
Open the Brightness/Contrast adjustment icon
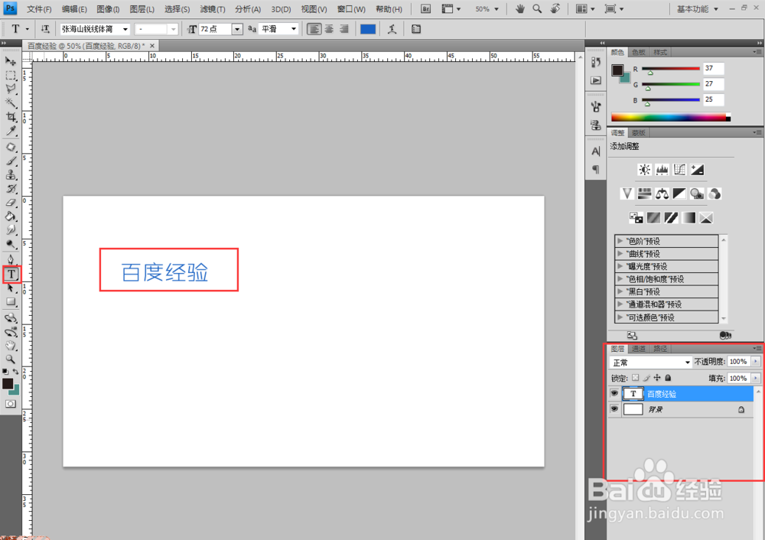644,169
